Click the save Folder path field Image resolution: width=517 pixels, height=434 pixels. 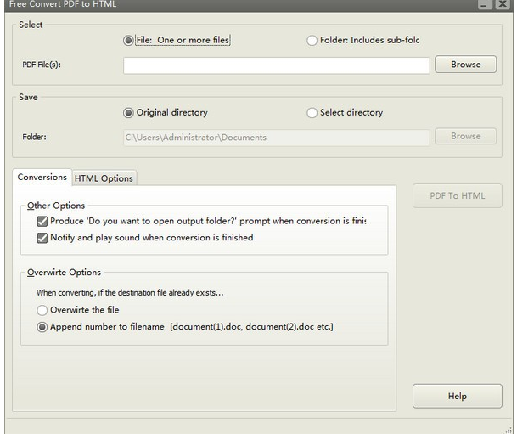pos(276,137)
